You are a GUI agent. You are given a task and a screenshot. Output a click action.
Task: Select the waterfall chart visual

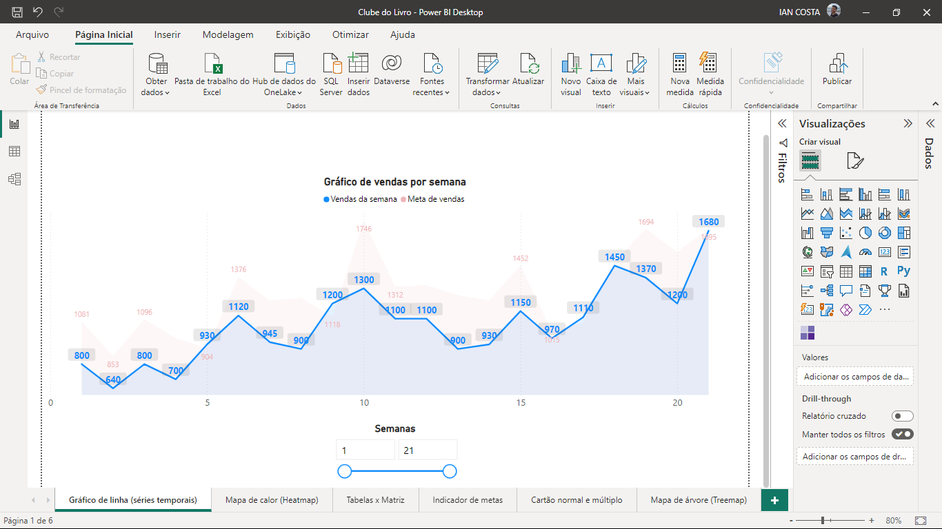coord(808,233)
